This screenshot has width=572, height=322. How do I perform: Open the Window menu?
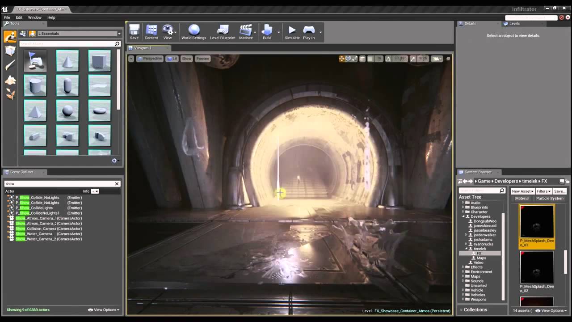pos(35,17)
